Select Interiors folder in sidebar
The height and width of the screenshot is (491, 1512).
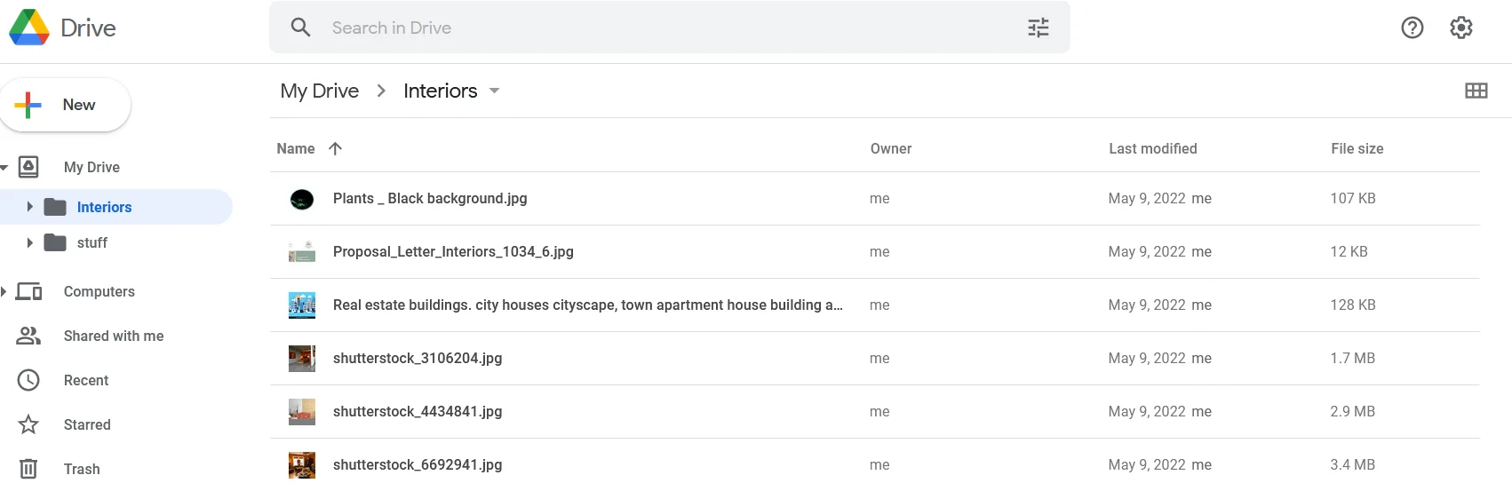104,207
